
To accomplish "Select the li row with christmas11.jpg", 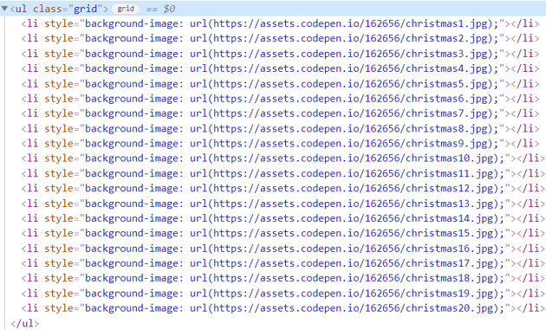I will pyautogui.click(x=283, y=173).
